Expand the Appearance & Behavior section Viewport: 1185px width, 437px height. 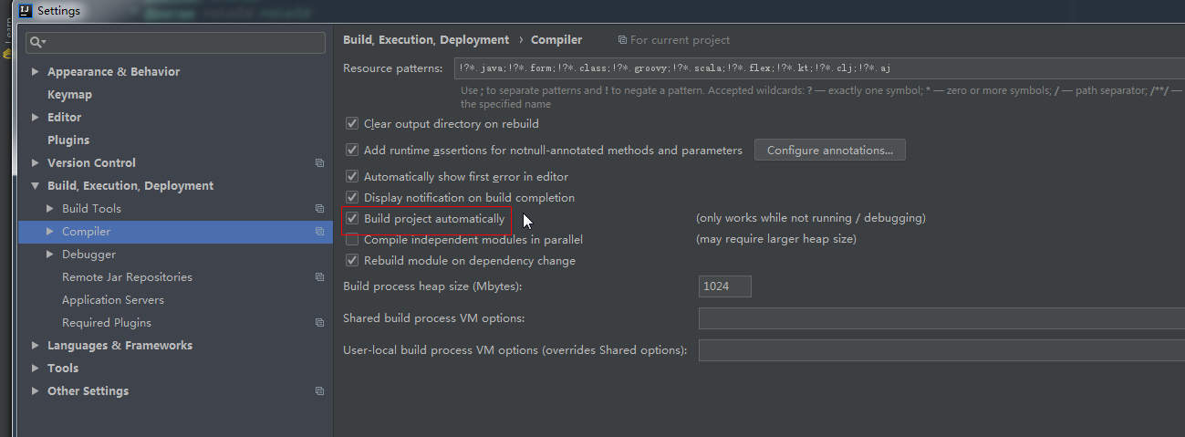coord(36,72)
